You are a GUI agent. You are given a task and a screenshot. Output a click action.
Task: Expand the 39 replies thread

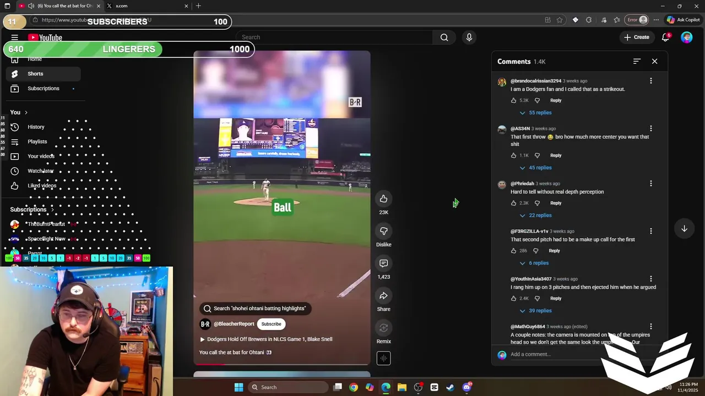click(x=535, y=311)
